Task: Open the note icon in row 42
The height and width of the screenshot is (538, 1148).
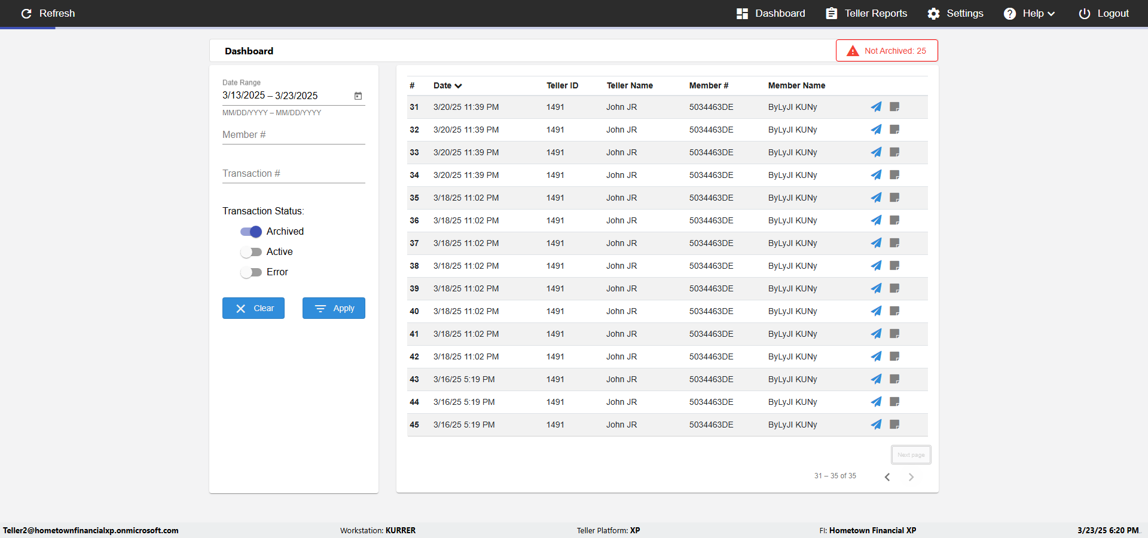Action: point(894,356)
